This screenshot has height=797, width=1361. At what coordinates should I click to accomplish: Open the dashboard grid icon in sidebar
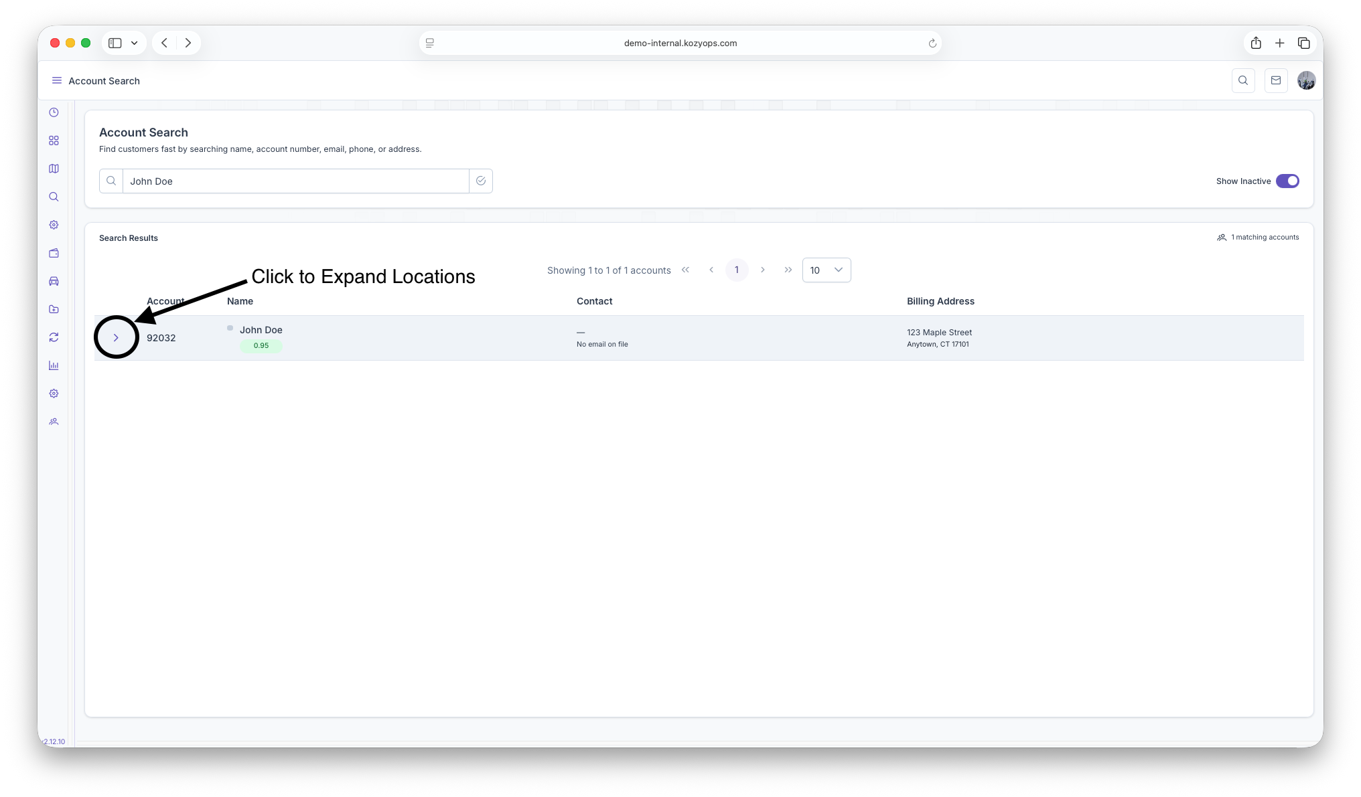click(x=54, y=141)
